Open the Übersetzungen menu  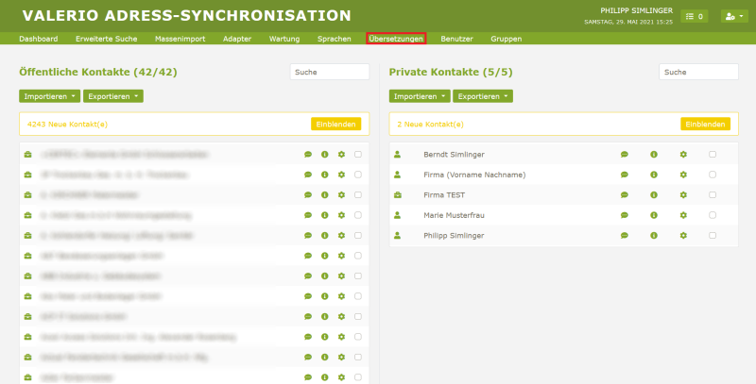(x=396, y=39)
